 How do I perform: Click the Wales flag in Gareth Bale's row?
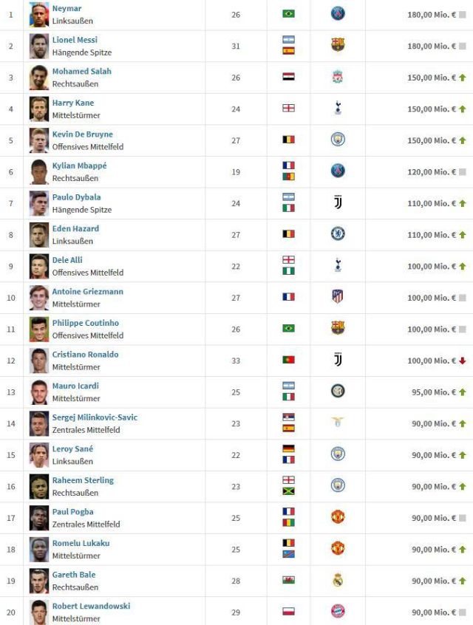point(288,580)
